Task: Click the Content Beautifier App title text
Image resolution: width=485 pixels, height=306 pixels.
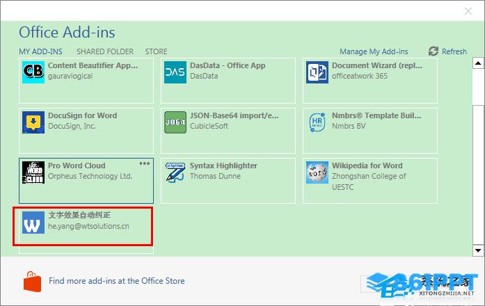Action: [93, 65]
